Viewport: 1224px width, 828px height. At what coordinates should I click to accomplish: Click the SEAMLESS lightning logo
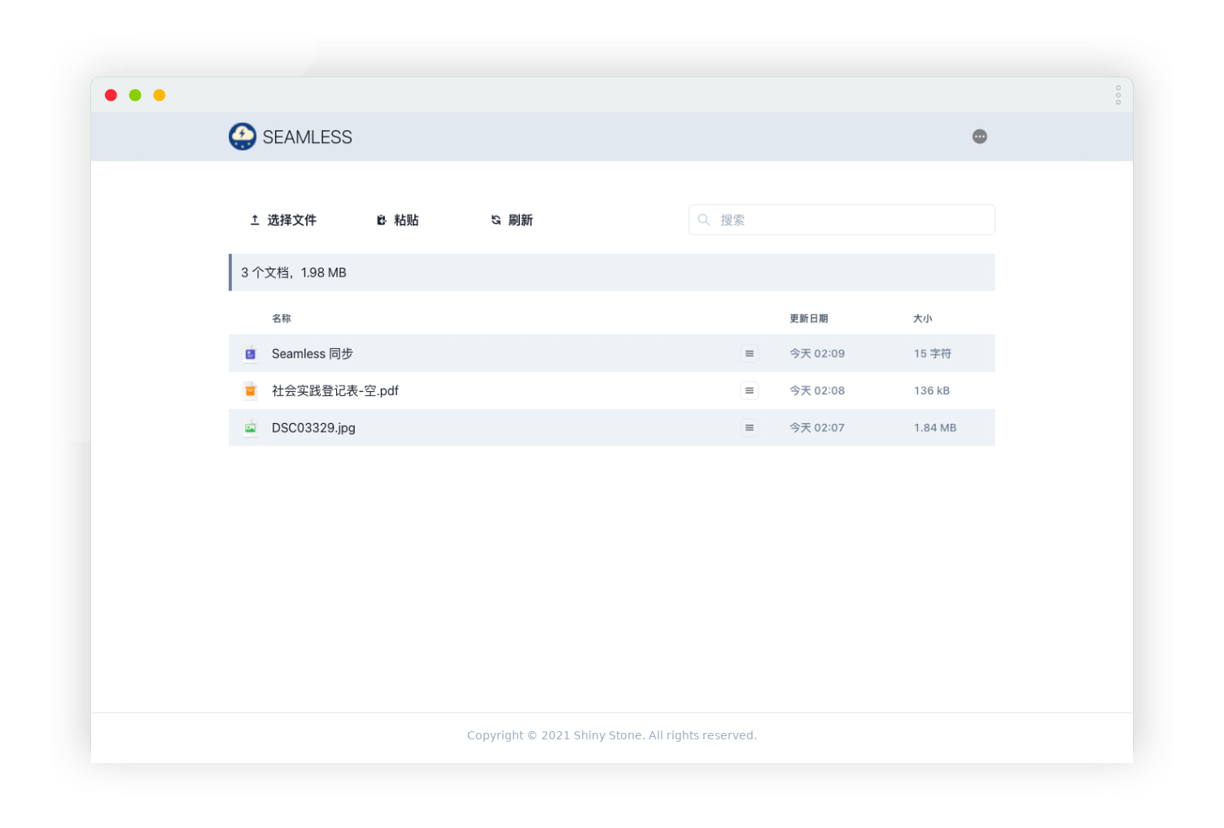(242, 136)
